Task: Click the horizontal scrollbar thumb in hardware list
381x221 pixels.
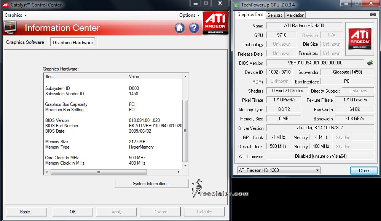Action: 99,172
